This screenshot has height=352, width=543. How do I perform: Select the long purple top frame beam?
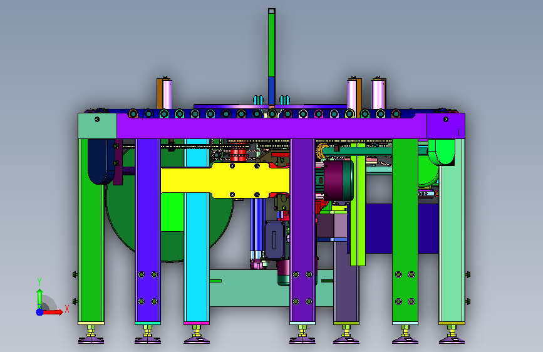pos(271,128)
